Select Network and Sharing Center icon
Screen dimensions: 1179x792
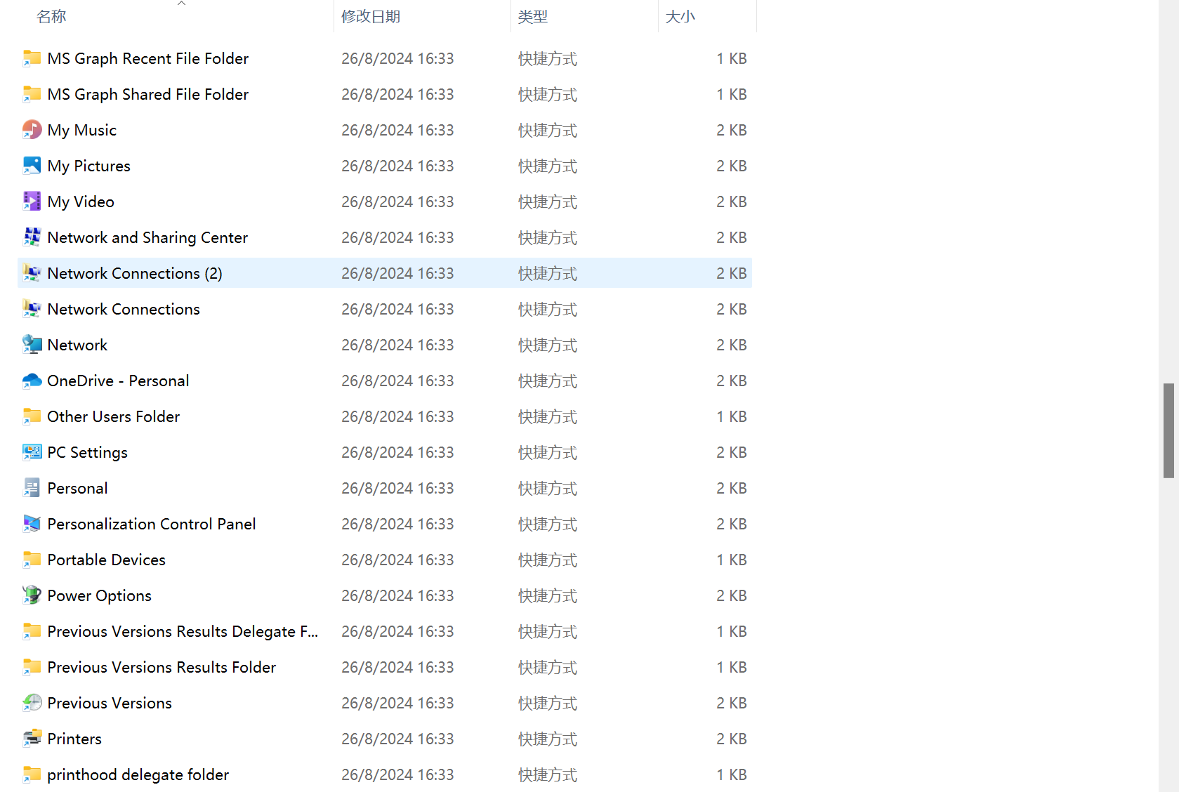pyautogui.click(x=32, y=237)
